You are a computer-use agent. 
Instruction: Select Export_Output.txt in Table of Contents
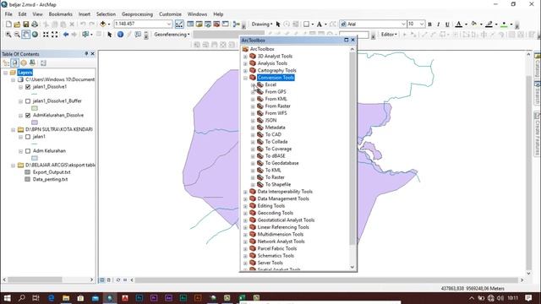[x=52, y=172]
